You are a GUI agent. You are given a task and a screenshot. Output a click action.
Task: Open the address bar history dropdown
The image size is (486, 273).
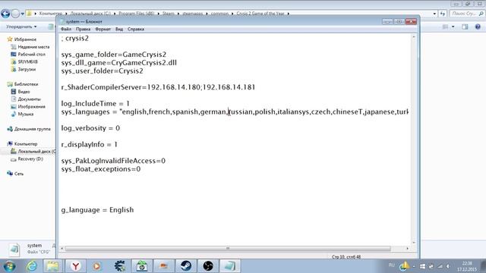[x=434, y=14]
